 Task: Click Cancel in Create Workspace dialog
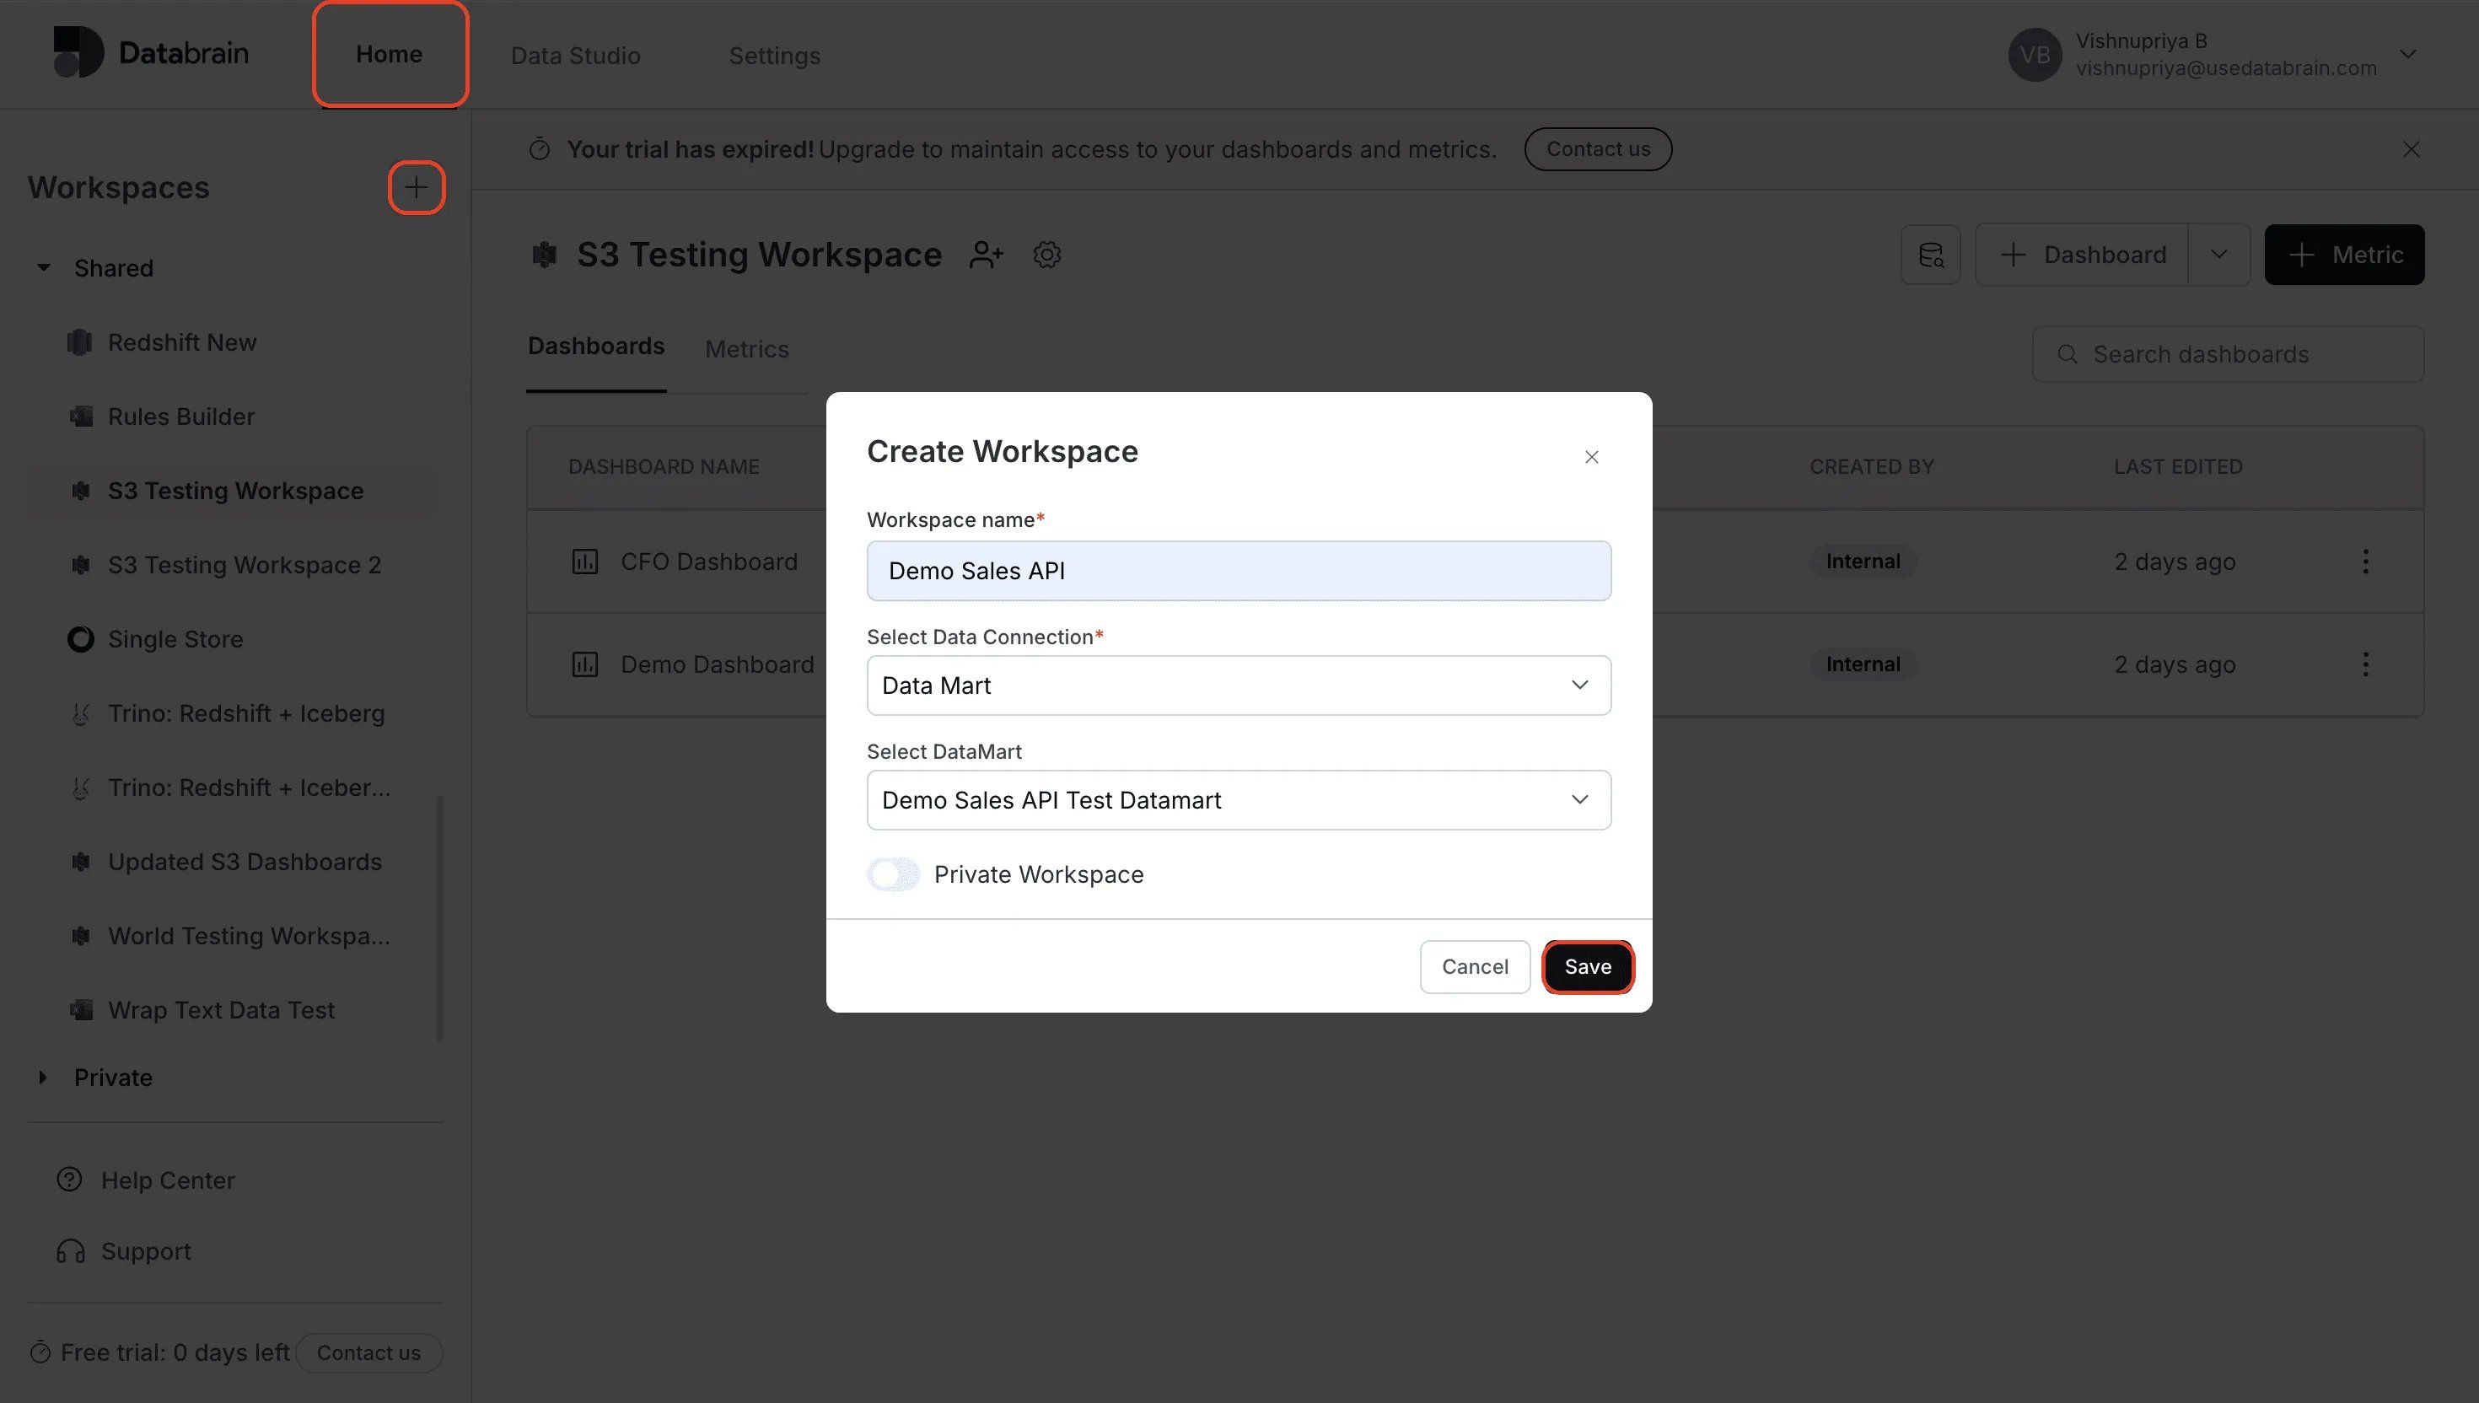1474,966
